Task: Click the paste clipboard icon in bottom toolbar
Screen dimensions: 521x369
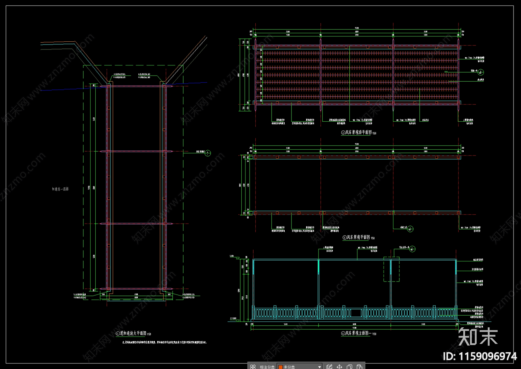Action: tap(359, 367)
